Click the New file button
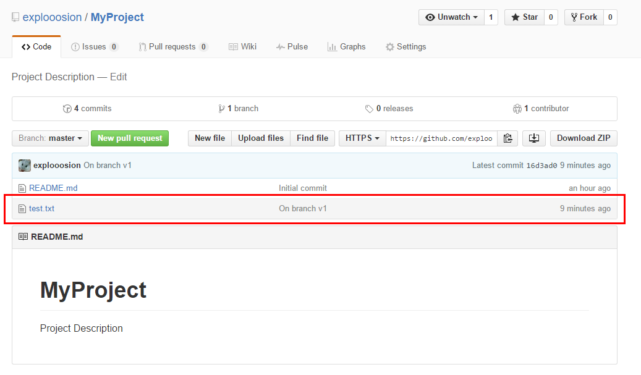Viewport: 641px width, 375px height. point(210,138)
